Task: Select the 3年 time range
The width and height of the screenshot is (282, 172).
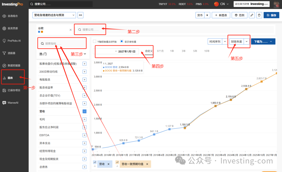Action: [184, 51]
